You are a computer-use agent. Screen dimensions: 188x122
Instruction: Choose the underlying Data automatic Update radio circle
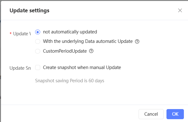(38, 41)
